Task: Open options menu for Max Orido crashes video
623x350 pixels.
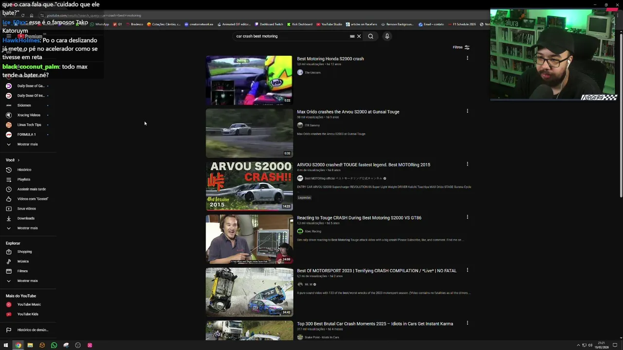Action: point(467,111)
